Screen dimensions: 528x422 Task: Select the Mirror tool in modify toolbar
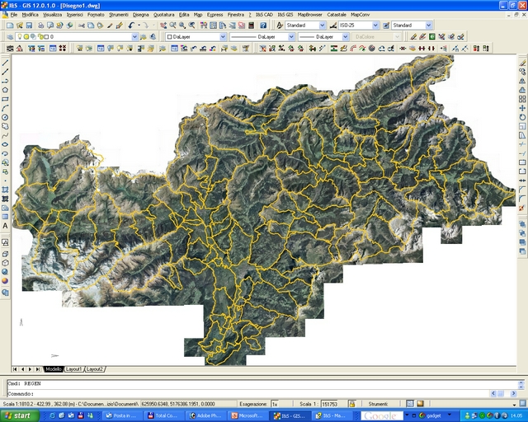click(x=522, y=81)
